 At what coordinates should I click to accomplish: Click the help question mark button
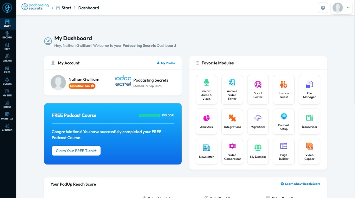click(x=323, y=8)
